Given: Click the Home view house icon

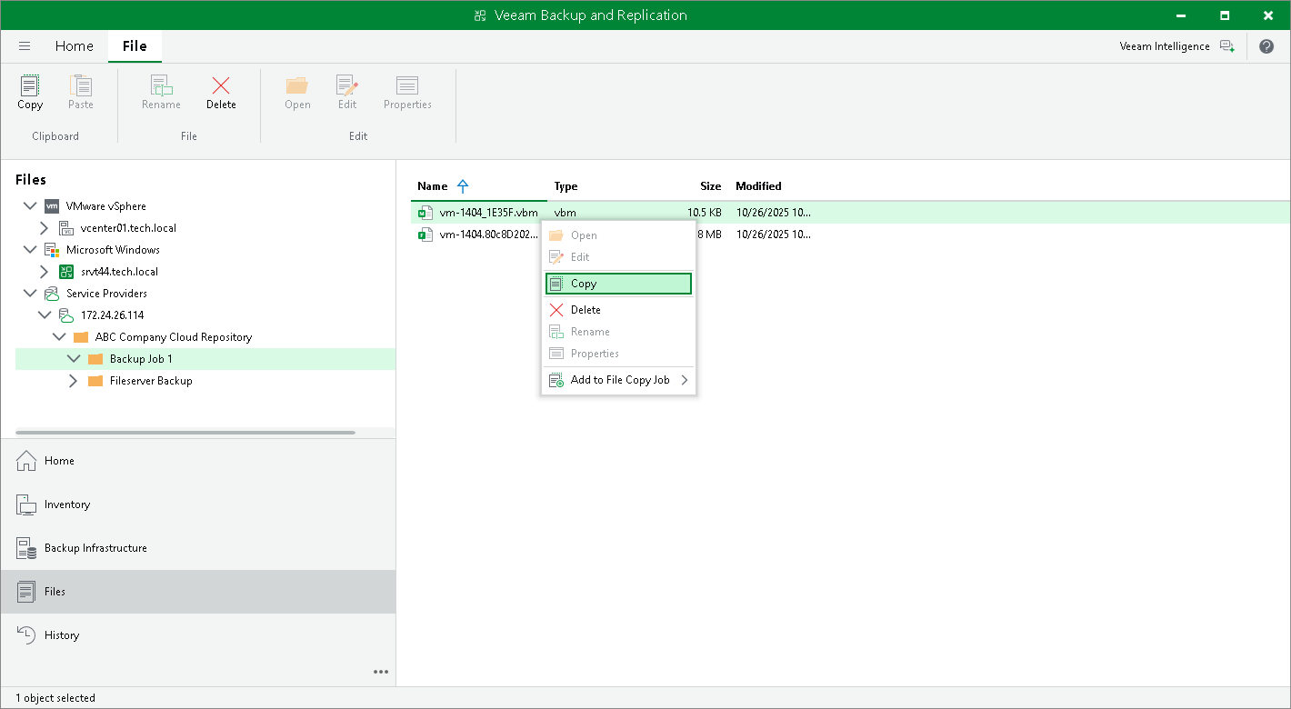Looking at the screenshot, I should pyautogui.click(x=26, y=461).
